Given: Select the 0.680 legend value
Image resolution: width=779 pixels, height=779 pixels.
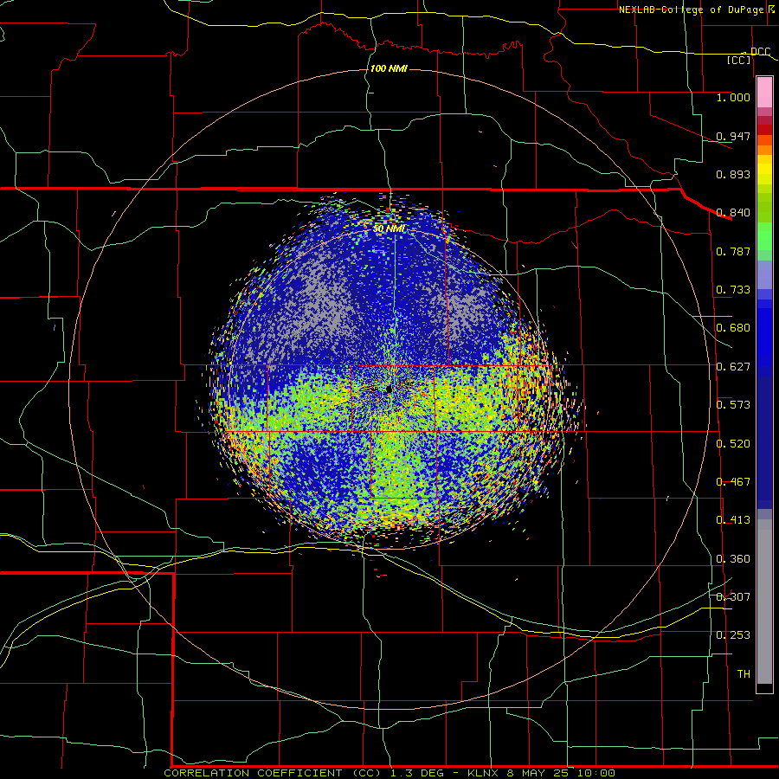Looking at the screenshot, I should coord(733,328).
